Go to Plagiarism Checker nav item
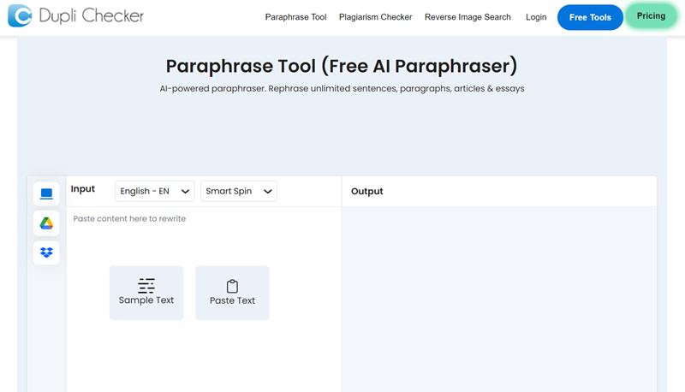 pyautogui.click(x=375, y=17)
